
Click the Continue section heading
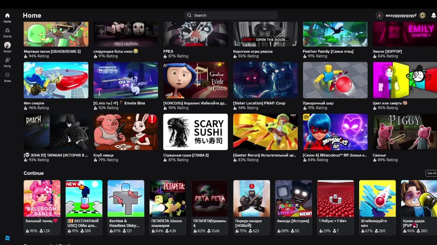tap(33, 173)
